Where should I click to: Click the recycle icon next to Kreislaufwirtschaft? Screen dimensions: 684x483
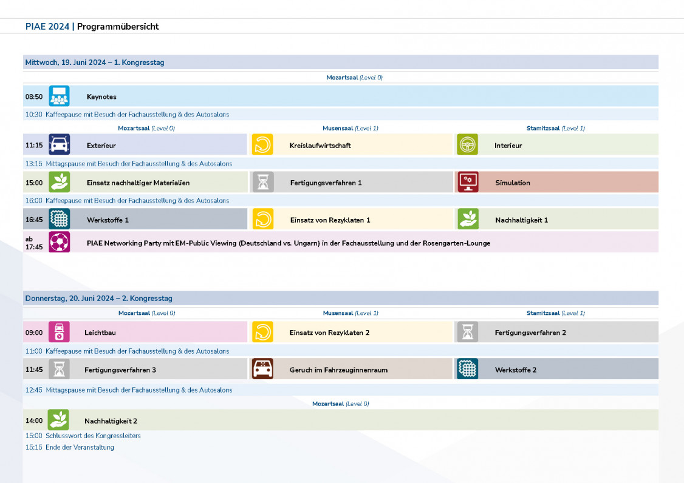(262, 145)
